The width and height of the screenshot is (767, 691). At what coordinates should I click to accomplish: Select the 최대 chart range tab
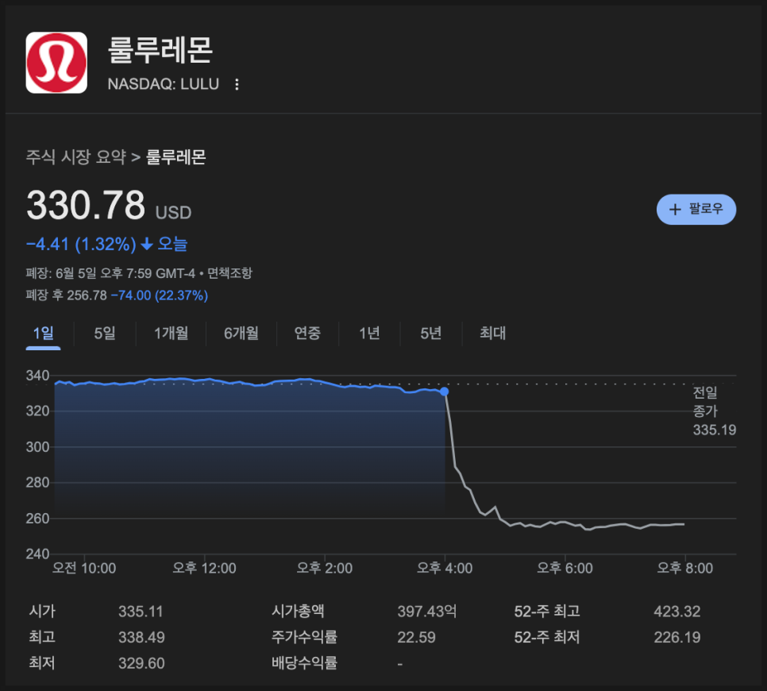492,334
